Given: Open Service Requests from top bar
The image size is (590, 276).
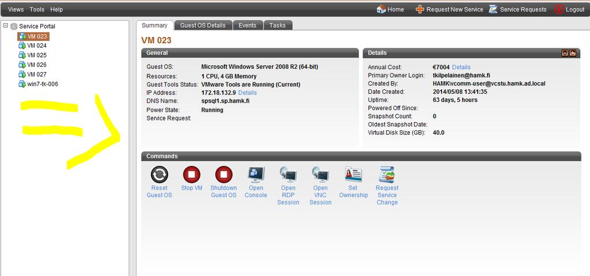Looking at the screenshot, I should [518, 9].
